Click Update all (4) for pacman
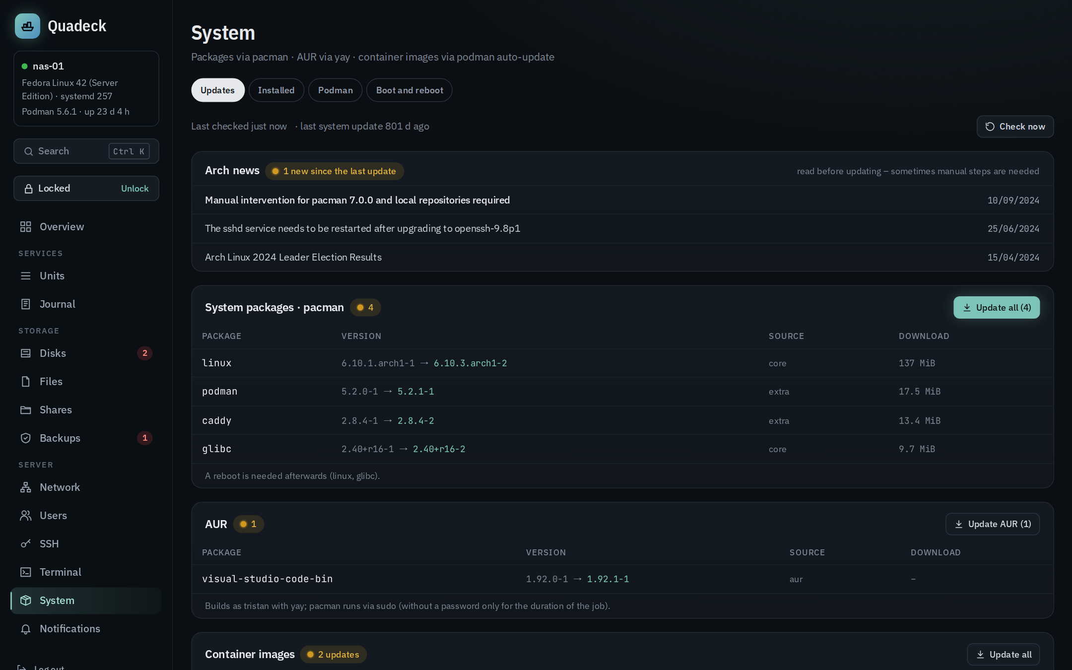This screenshot has width=1072, height=670. point(997,308)
